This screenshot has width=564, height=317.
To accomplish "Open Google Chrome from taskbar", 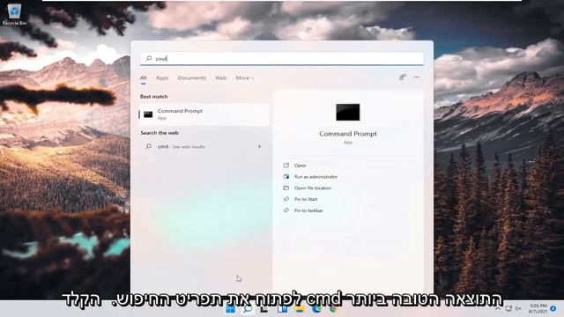I will pos(333,309).
